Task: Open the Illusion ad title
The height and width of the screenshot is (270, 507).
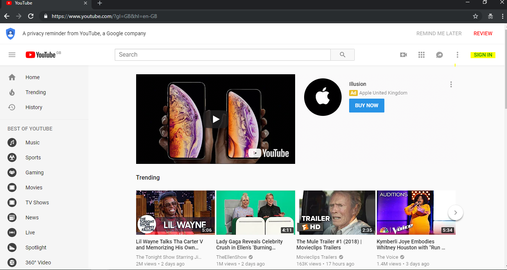Action: (357, 84)
